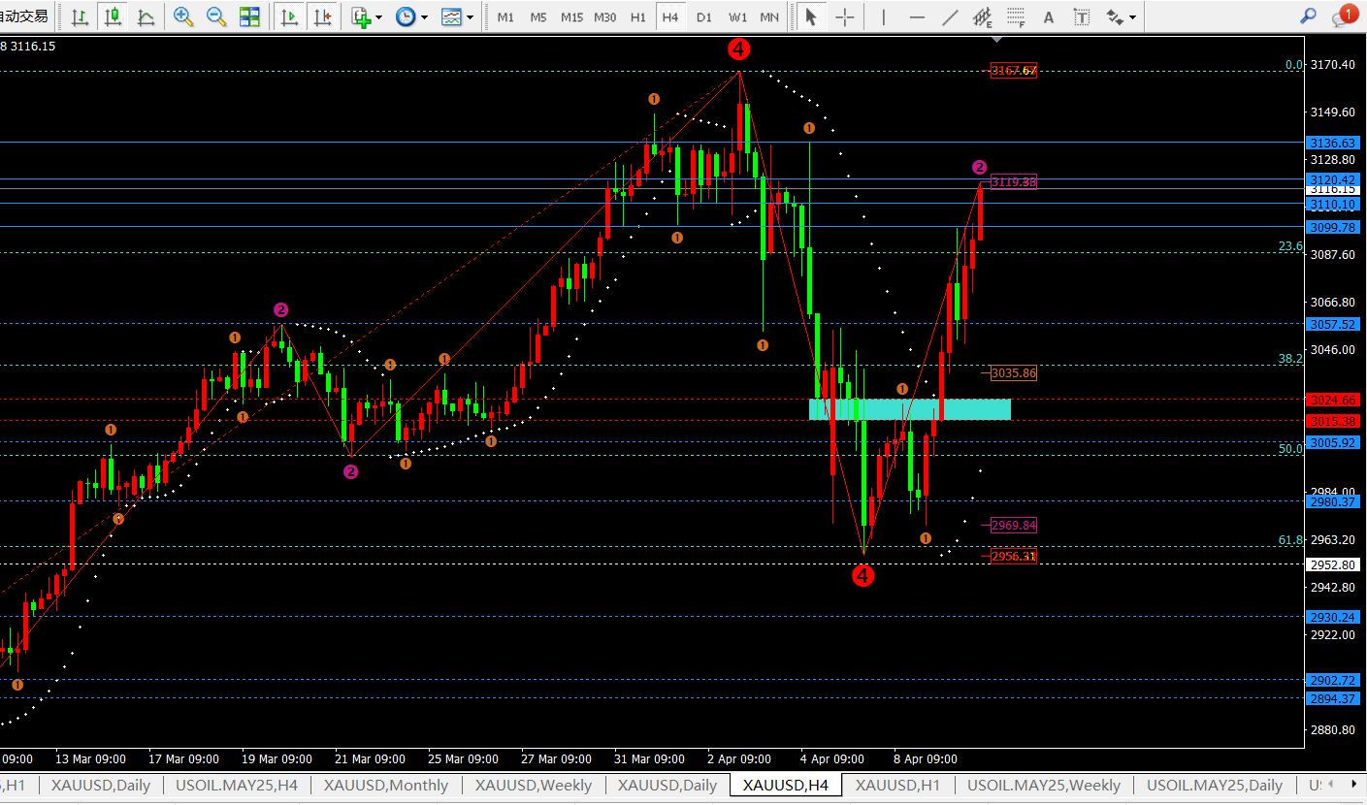Toggle chart shift from right edge

point(322,16)
